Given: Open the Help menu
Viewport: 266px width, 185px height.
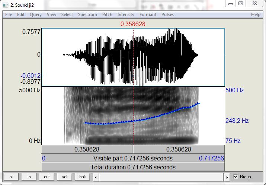Looking at the screenshot, I should point(256,15).
